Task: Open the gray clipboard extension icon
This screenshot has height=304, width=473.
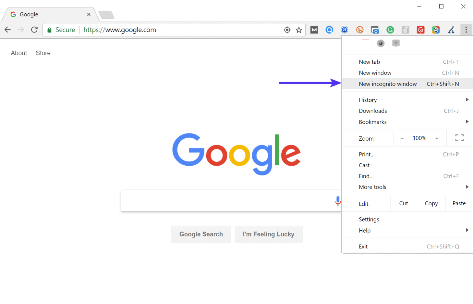Action: click(406, 30)
